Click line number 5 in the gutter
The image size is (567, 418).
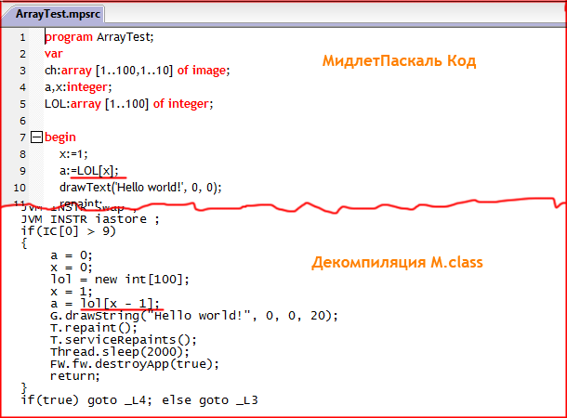22,104
